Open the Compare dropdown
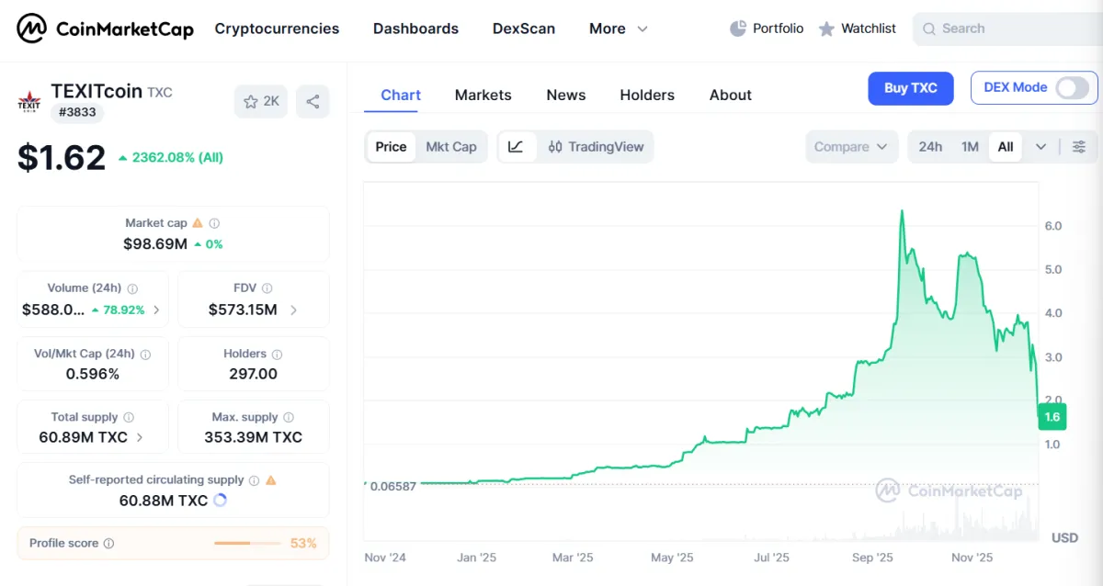 (851, 147)
